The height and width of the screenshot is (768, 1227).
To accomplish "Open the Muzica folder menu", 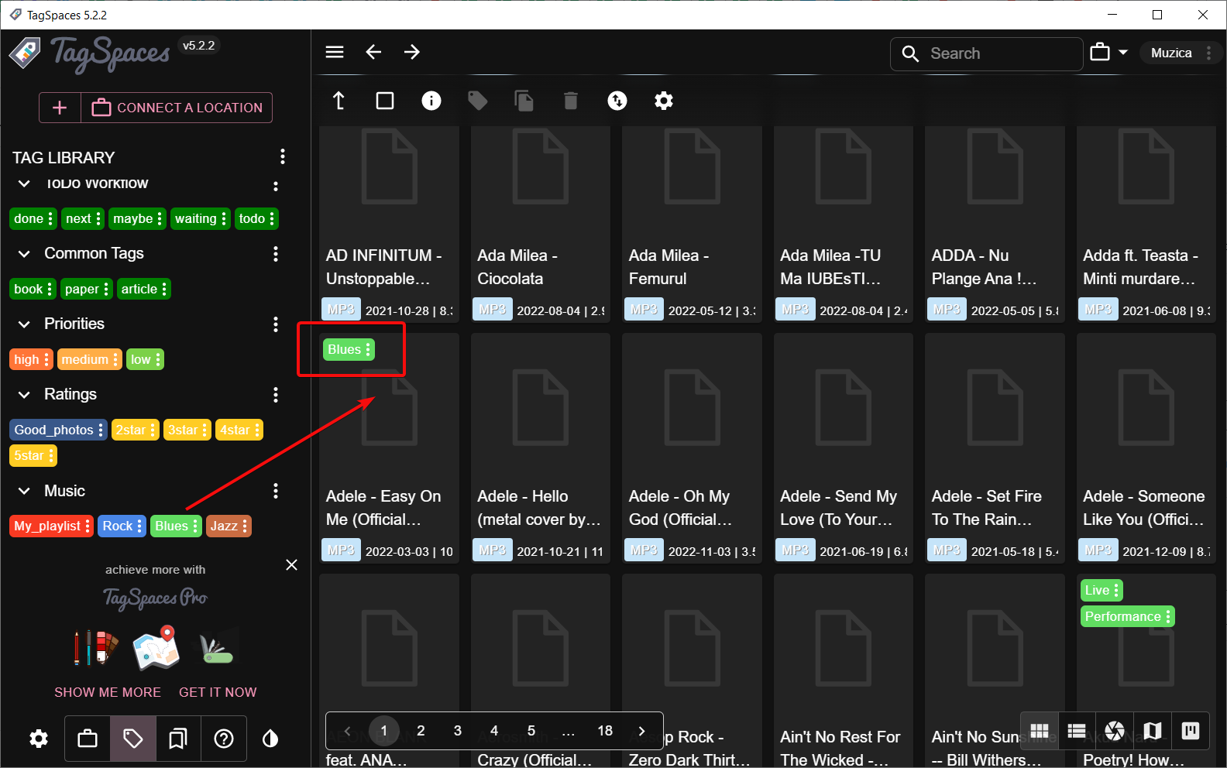I will pyautogui.click(x=1208, y=53).
